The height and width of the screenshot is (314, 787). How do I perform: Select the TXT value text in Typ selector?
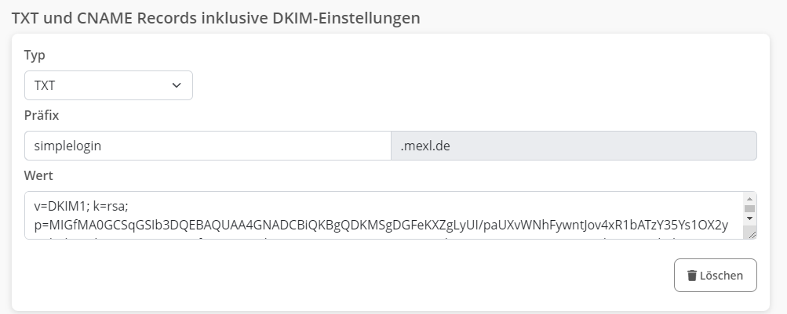[x=45, y=85]
